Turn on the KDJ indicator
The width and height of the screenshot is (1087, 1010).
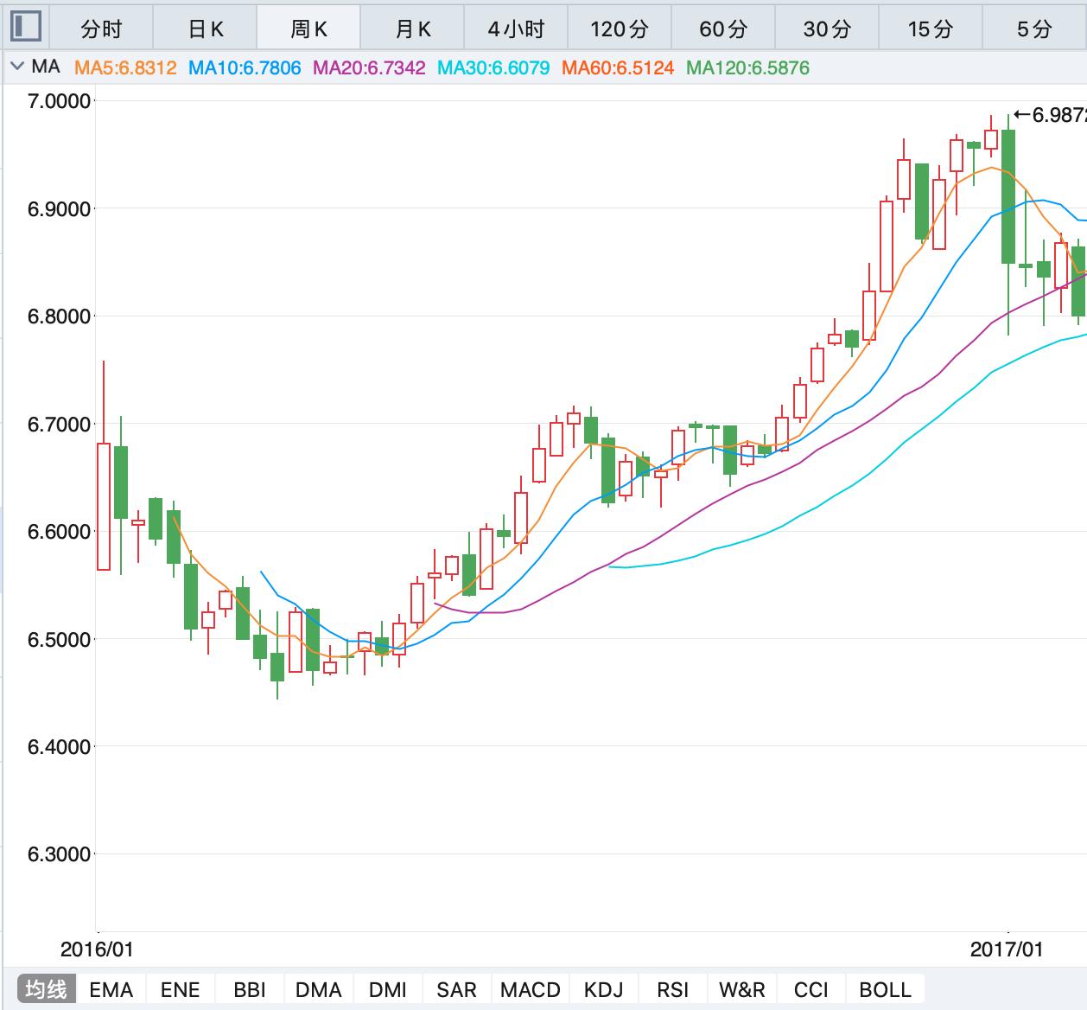click(x=603, y=989)
